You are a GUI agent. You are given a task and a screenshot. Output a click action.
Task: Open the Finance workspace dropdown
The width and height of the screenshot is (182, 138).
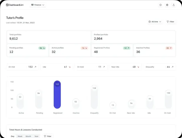point(38,5)
